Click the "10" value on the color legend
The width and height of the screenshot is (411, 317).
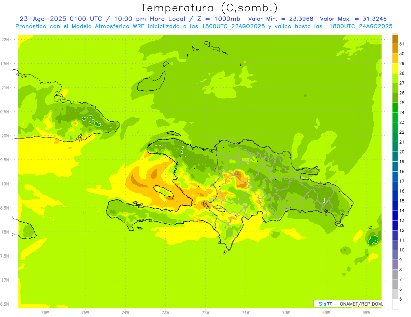pyautogui.click(x=402, y=250)
